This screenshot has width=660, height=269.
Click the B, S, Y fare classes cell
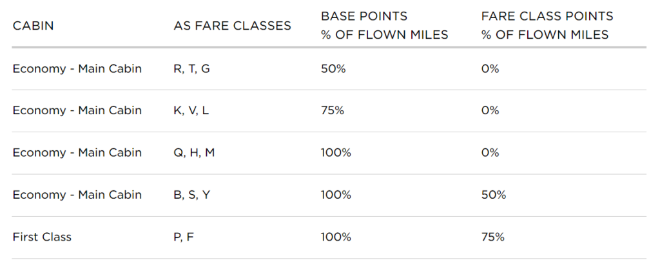[x=191, y=195]
